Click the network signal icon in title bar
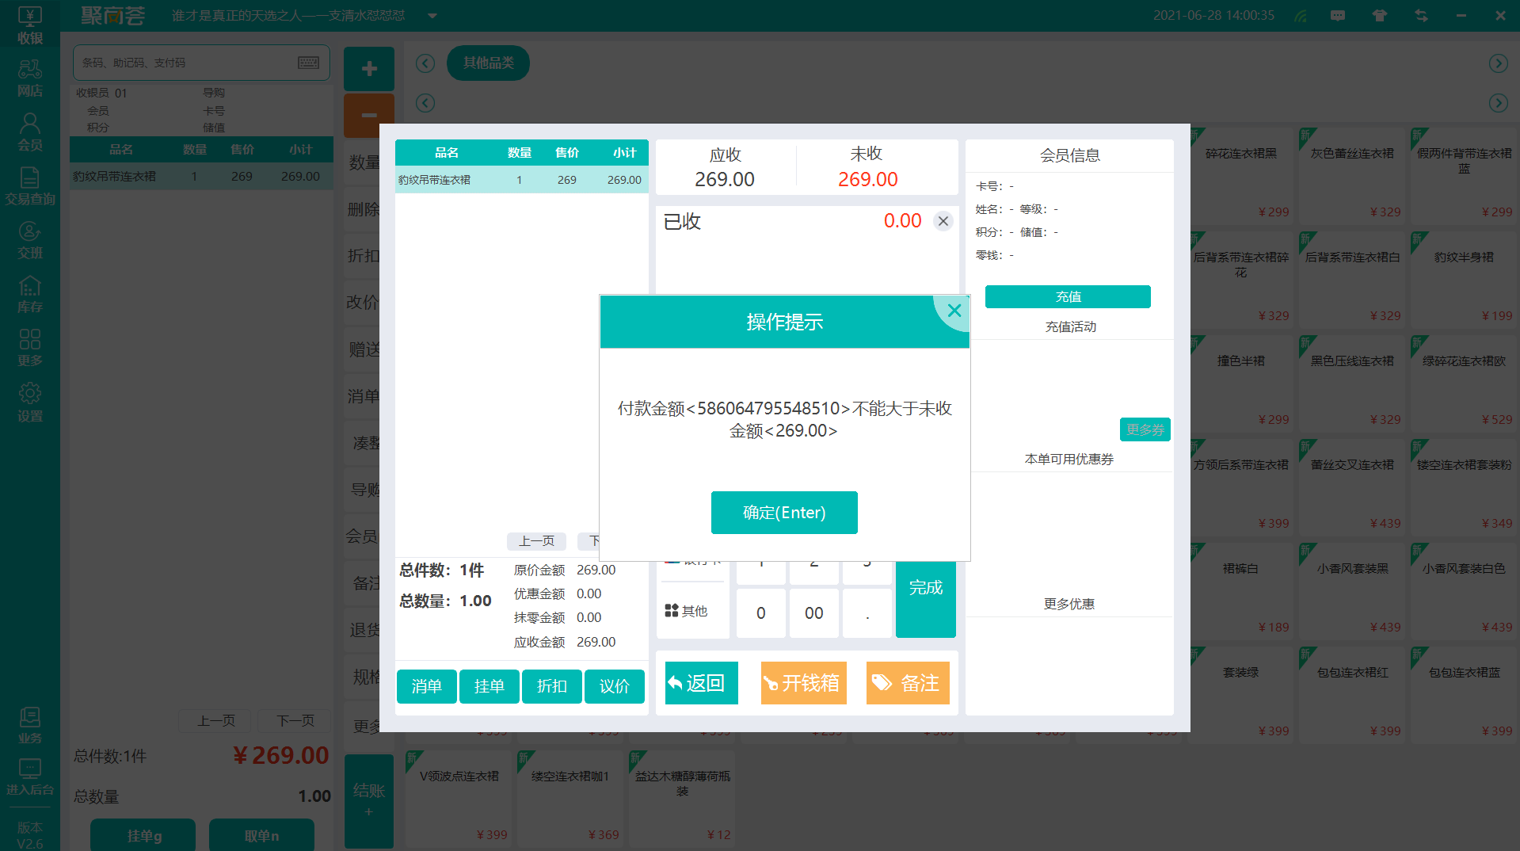1520x851 pixels. (1301, 16)
